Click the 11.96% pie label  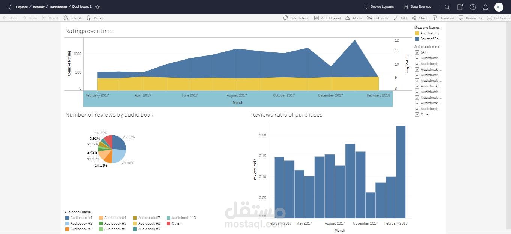click(93, 159)
